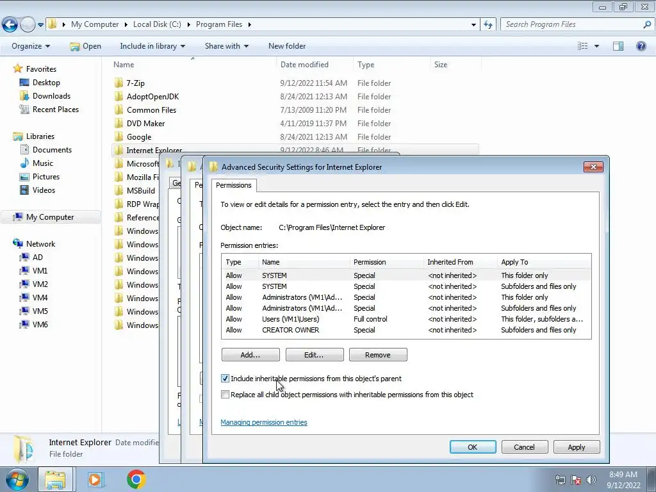
Task: Click the Edit... button
Action: [314, 355]
